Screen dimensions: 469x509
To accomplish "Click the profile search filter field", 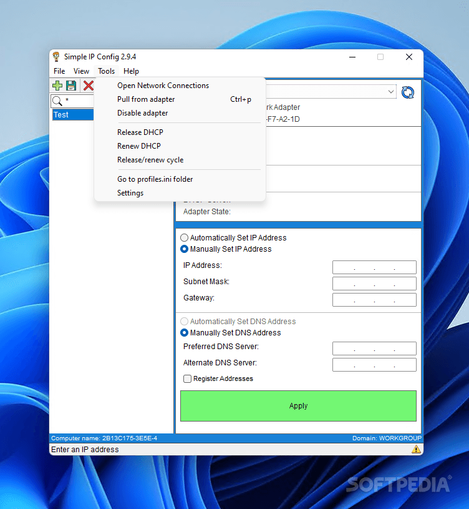I will [79, 101].
